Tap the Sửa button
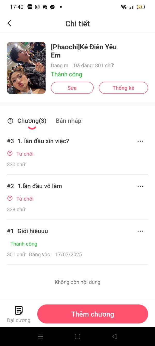This screenshot has height=346, width=155. click(72, 88)
